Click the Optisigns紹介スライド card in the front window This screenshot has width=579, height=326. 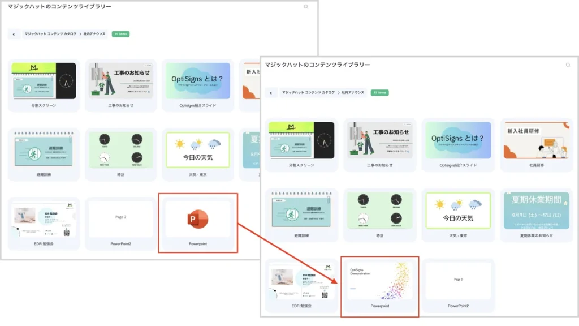(458, 140)
